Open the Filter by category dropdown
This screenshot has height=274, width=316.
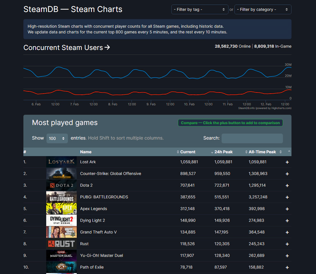coord(263,9)
